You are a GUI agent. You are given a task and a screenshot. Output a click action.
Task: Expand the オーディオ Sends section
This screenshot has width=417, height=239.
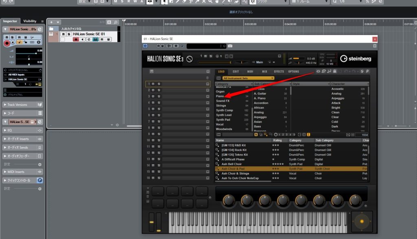click(x=5, y=148)
